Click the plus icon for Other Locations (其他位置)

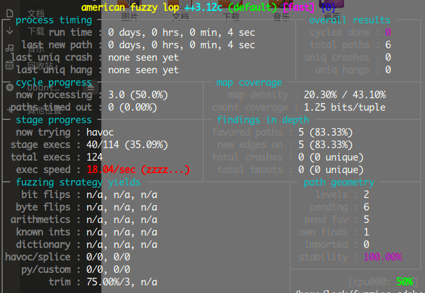(9, 109)
